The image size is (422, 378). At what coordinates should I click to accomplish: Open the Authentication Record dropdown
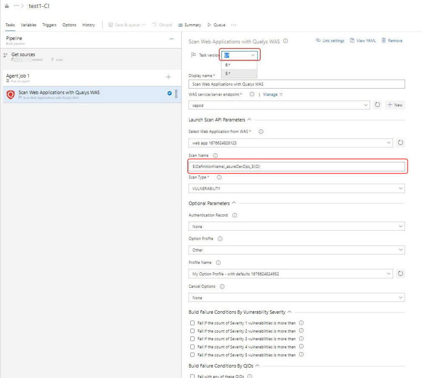(297, 226)
